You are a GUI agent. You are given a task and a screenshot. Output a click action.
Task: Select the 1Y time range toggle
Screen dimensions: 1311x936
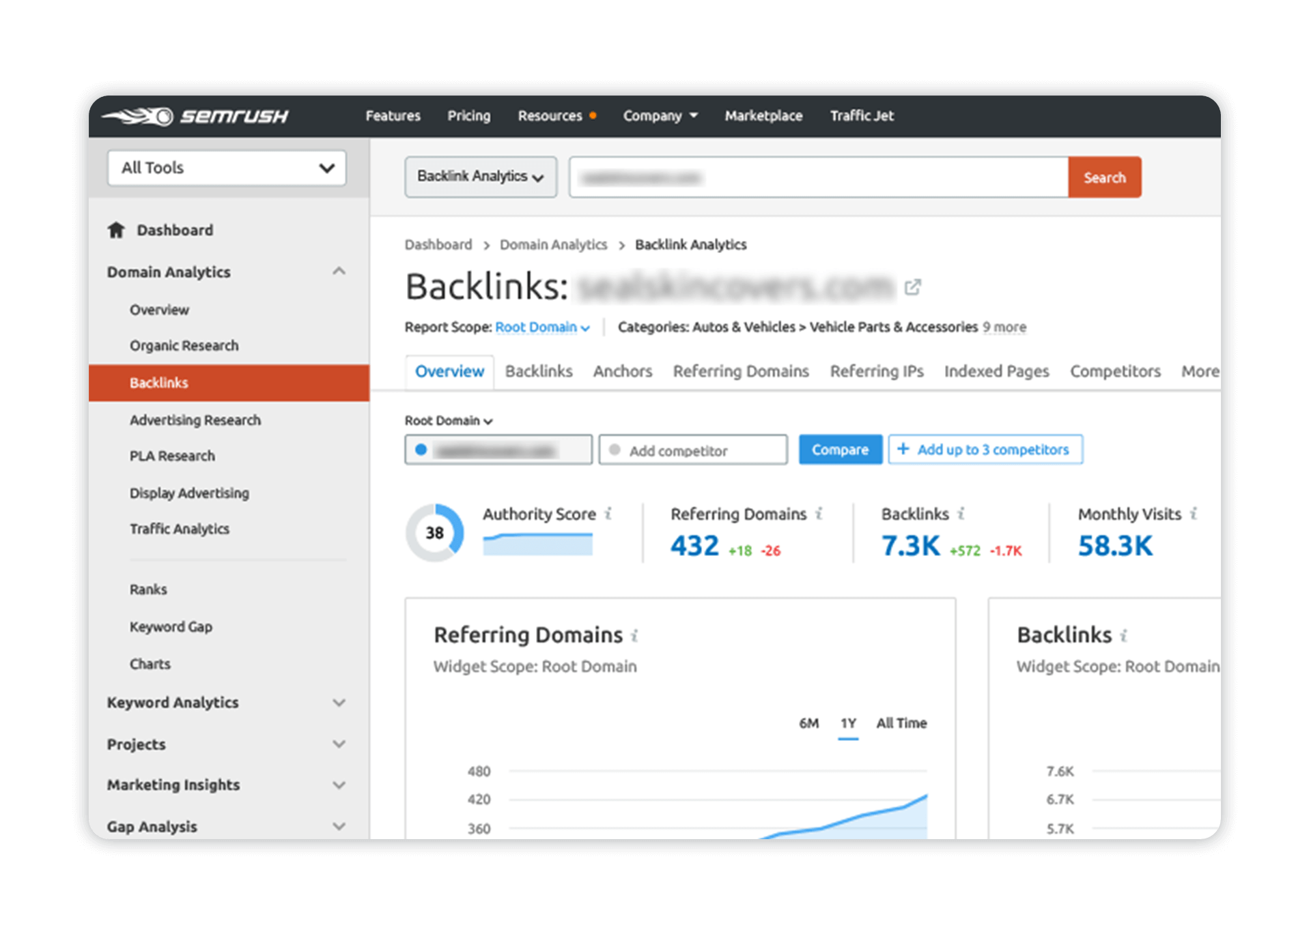pos(849,723)
